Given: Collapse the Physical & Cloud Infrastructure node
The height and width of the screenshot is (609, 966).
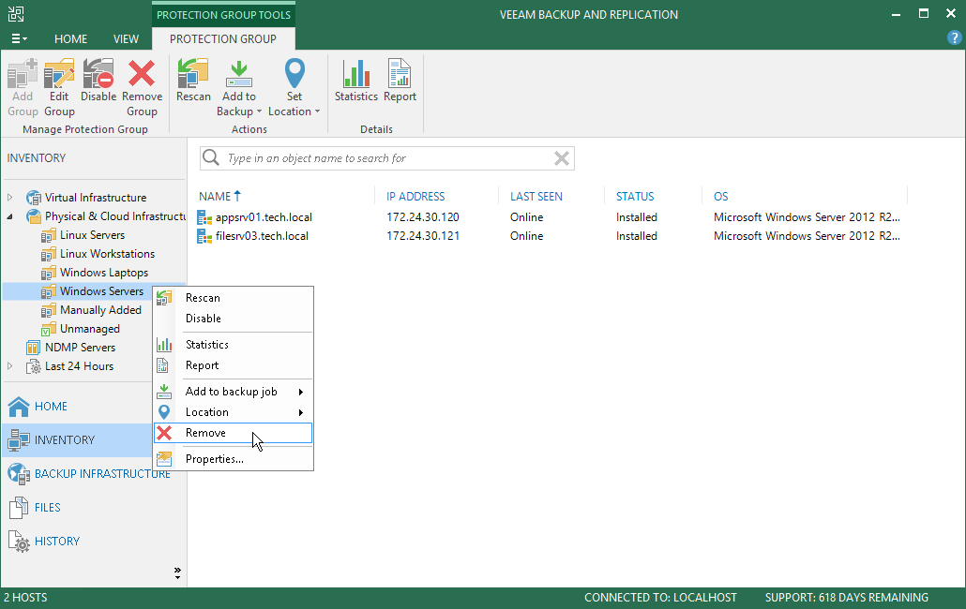Looking at the screenshot, I should point(10,216).
